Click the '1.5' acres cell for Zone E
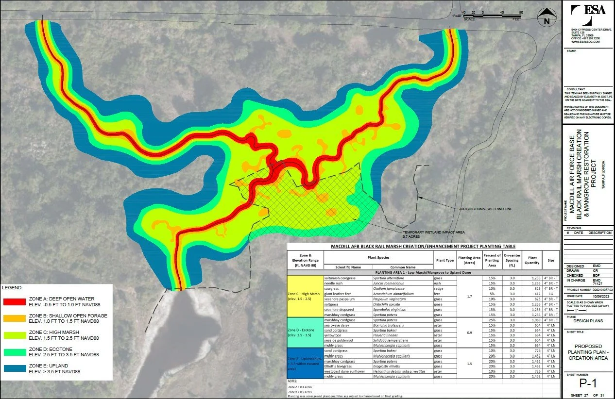 coord(469,363)
